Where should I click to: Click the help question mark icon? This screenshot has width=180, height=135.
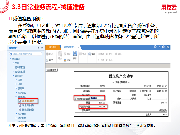pyautogui.click(x=163, y=47)
